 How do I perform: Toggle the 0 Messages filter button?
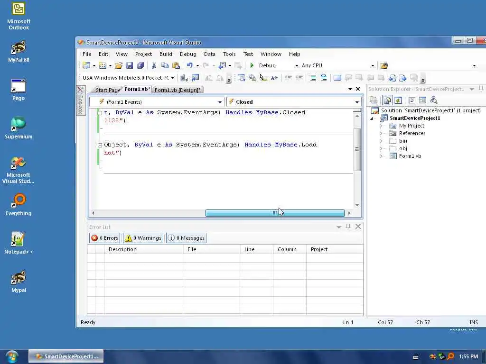[186, 238]
